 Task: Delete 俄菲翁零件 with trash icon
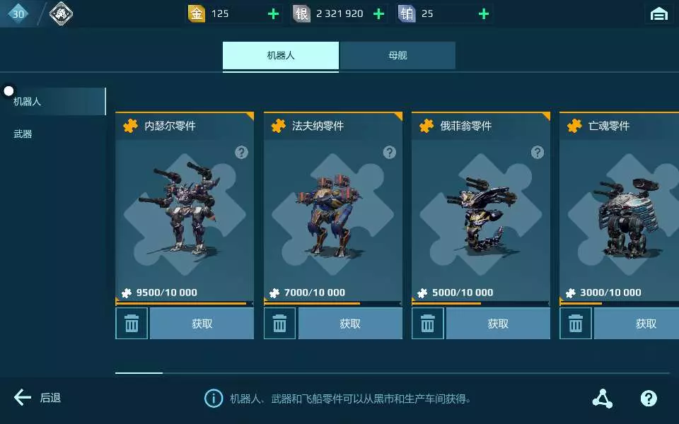427,323
